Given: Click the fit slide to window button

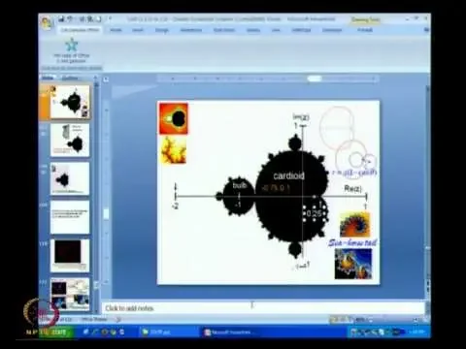Looking at the screenshot, I should tap(424, 320).
